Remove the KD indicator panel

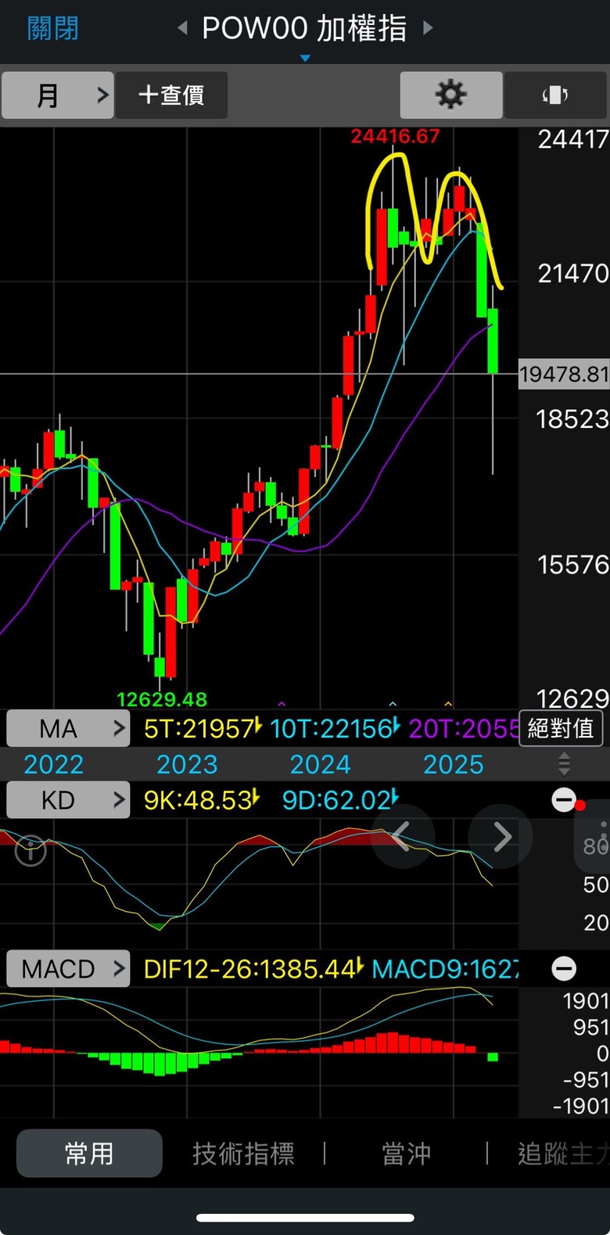point(564,799)
